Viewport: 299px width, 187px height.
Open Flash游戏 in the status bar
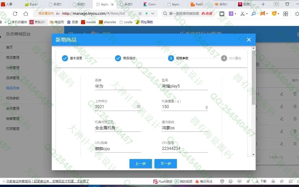coord(163,181)
